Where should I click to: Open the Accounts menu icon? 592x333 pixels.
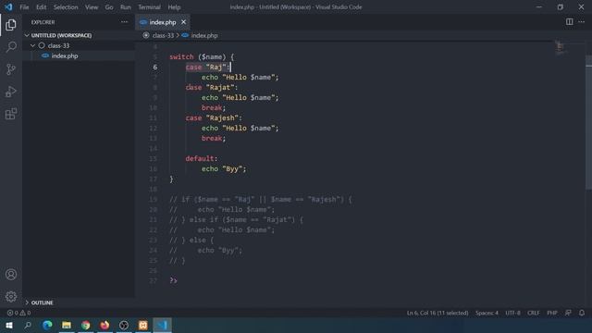11,275
